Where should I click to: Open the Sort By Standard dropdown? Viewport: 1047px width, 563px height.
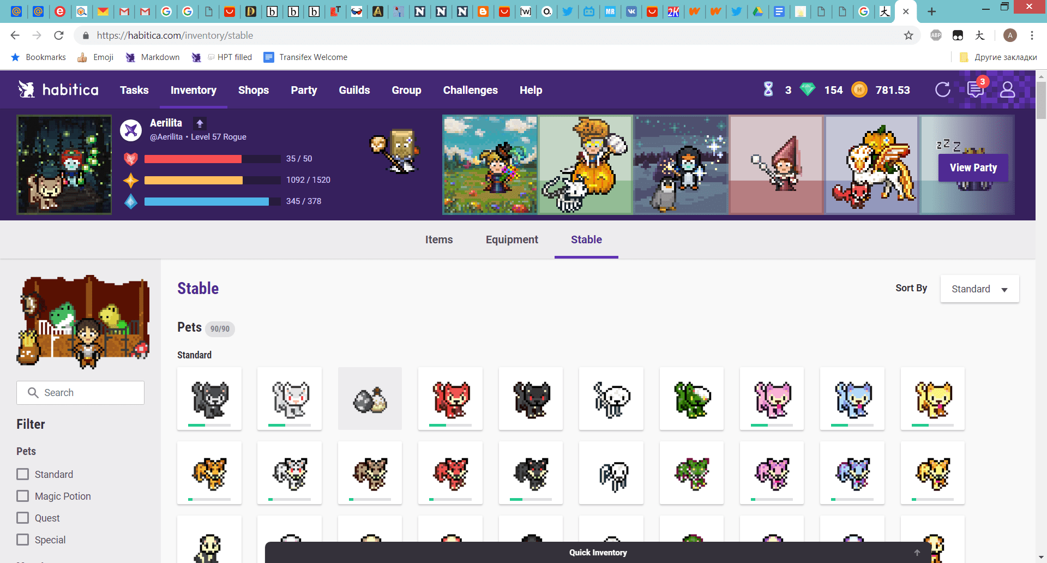point(979,289)
